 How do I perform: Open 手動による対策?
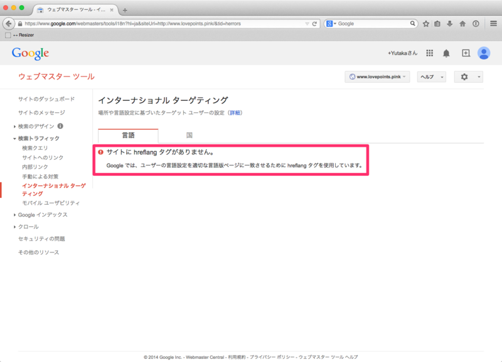click(x=40, y=177)
